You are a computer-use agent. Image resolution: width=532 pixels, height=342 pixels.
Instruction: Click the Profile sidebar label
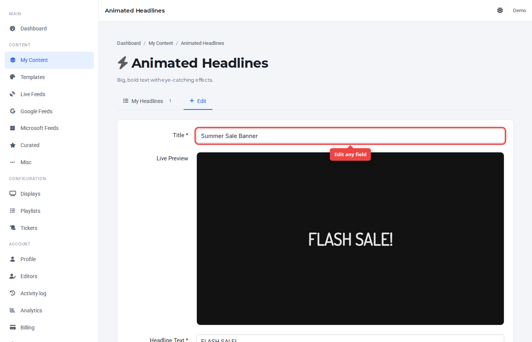[28, 259]
